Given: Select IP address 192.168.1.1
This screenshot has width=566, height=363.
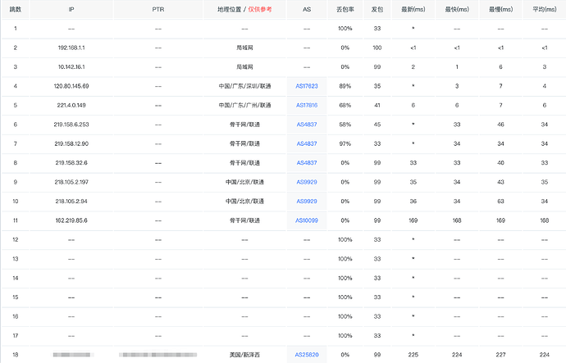Looking at the screenshot, I should 71,48.
